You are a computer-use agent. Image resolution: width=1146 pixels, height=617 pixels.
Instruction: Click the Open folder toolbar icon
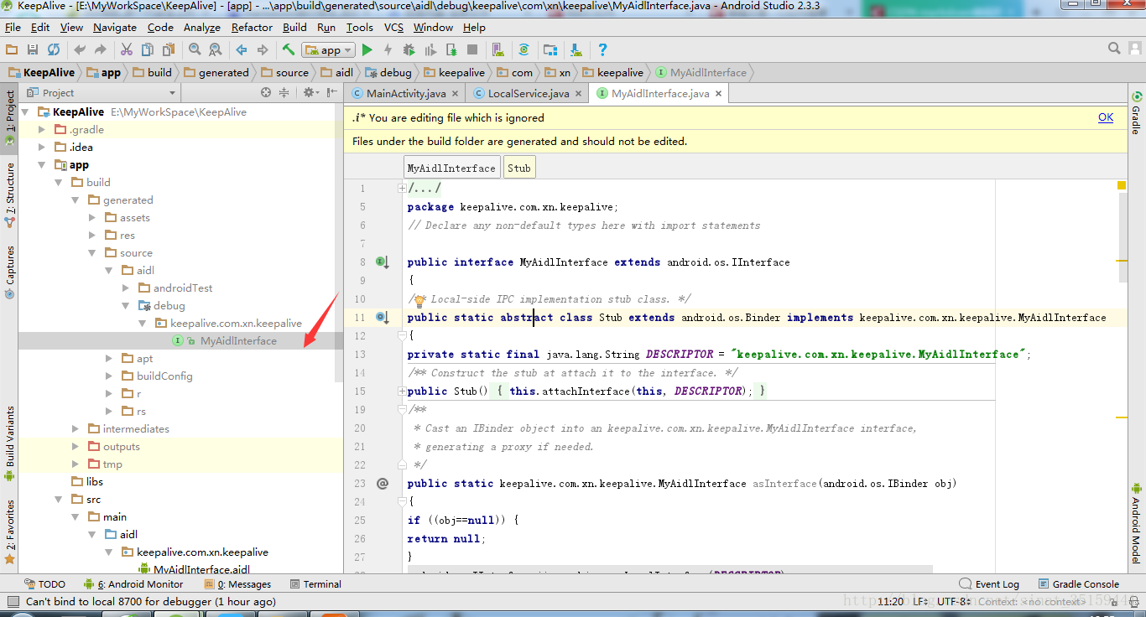click(12, 50)
